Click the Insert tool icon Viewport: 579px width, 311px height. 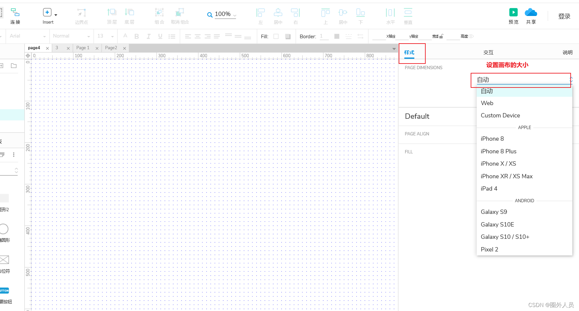coord(47,12)
